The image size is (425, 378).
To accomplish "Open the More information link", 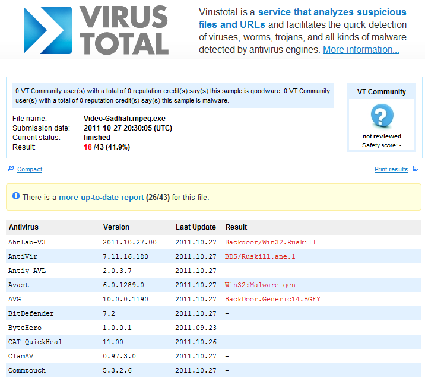I will [x=361, y=50].
